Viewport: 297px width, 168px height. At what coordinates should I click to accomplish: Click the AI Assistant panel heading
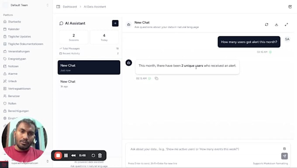coord(75,23)
